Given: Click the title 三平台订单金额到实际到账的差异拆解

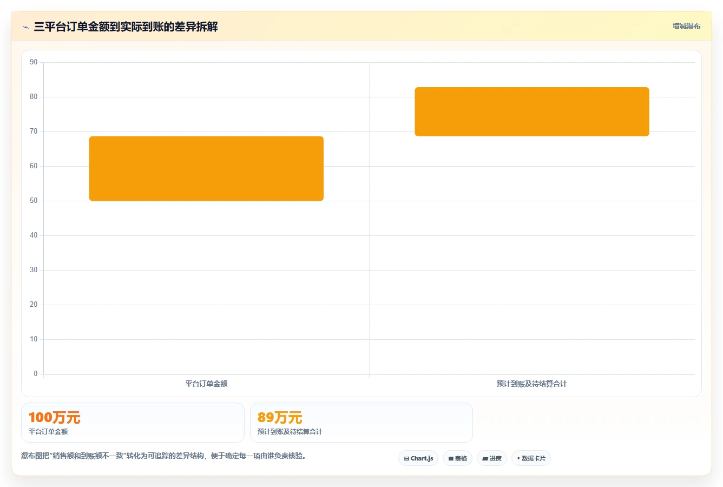Looking at the screenshot, I should tap(126, 27).
